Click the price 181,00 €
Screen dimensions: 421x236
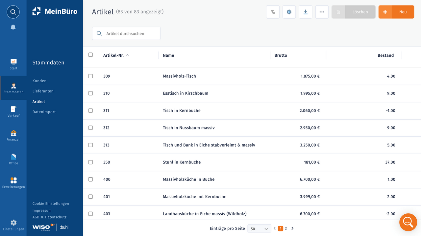(x=312, y=162)
